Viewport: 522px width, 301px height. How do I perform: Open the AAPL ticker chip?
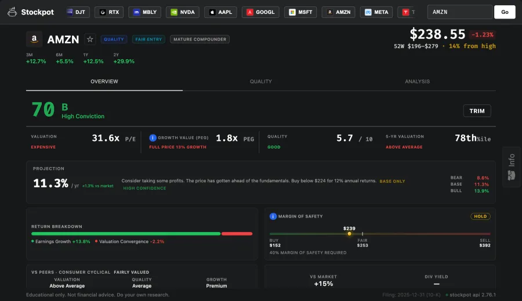click(x=221, y=12)
